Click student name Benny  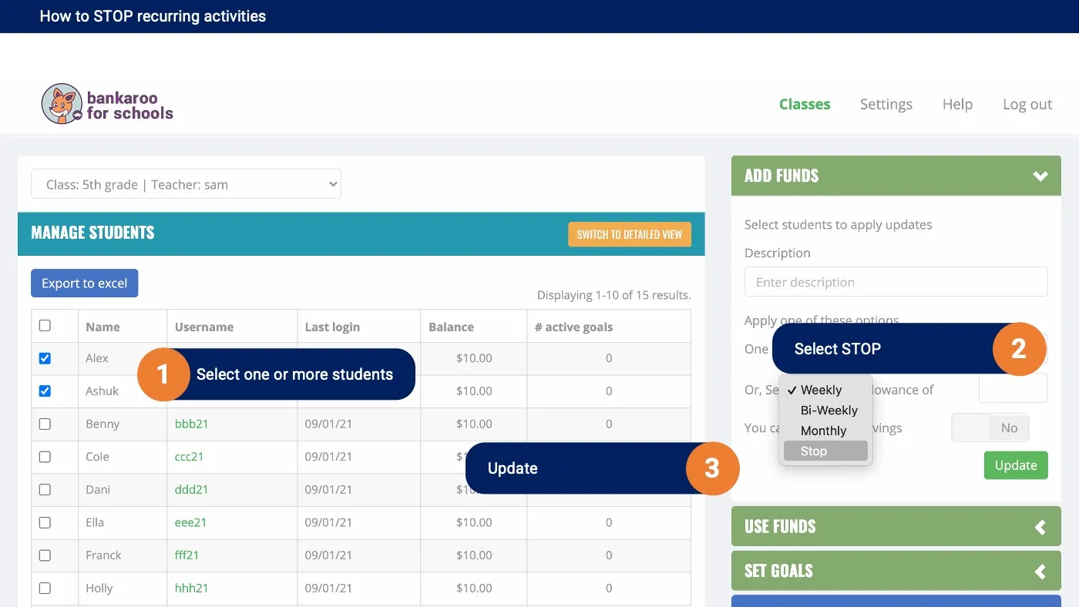[x=103, y=424]
